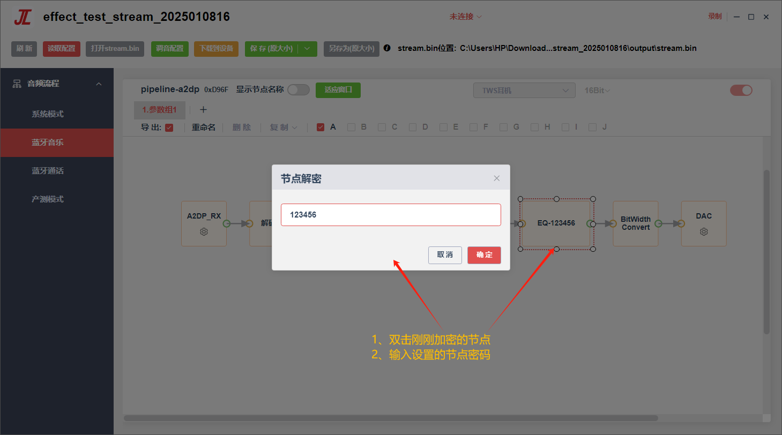
Task: Open the 保存 button dropdown arrow
Action: 308,49
